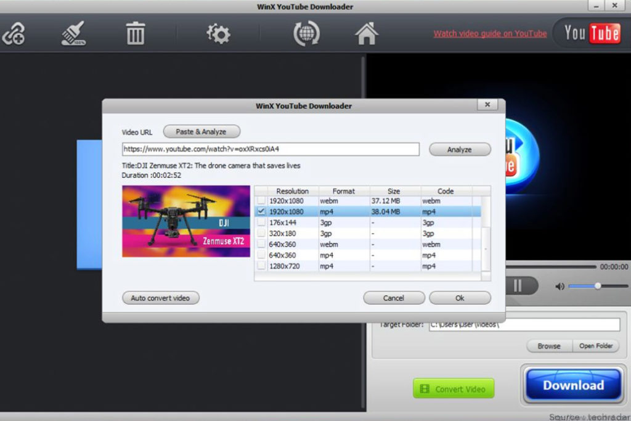Viewport: 631px width, 421px height.
Task: Click the '38.04 MB' size cell
Action: pyautogui.click(x=386, y=211)
